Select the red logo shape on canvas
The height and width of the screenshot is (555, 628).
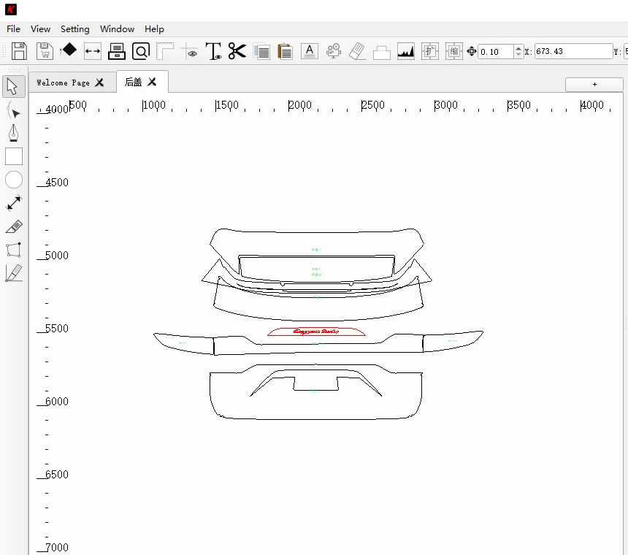317,332
